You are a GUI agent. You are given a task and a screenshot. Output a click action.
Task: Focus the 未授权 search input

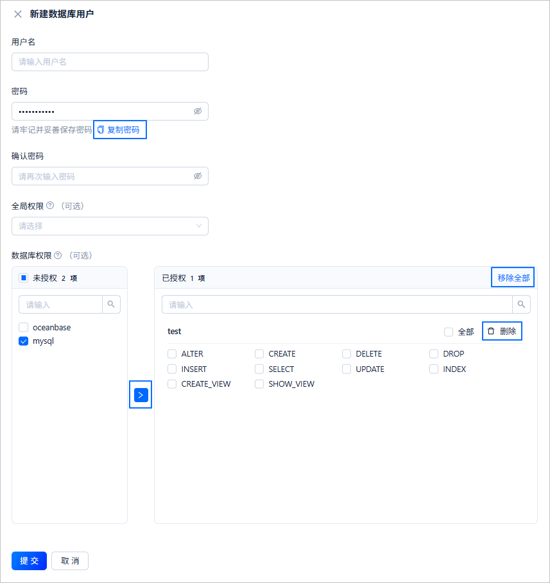click(61, 305)
